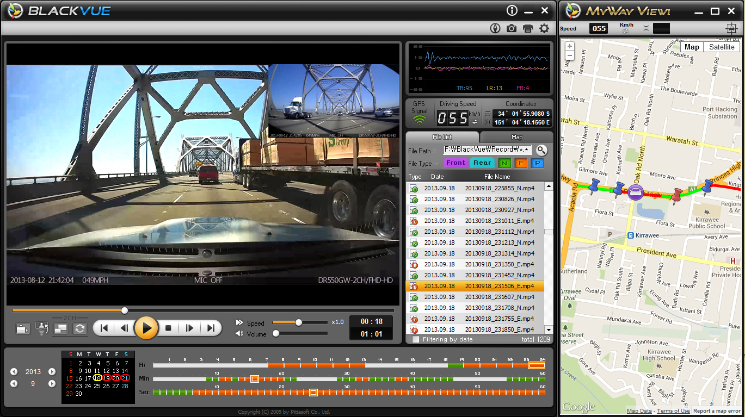The height and width of the screenshot is (417, 745).
Task: Select file 20130918_231506_E.mp4
Action: pos(475,286)
